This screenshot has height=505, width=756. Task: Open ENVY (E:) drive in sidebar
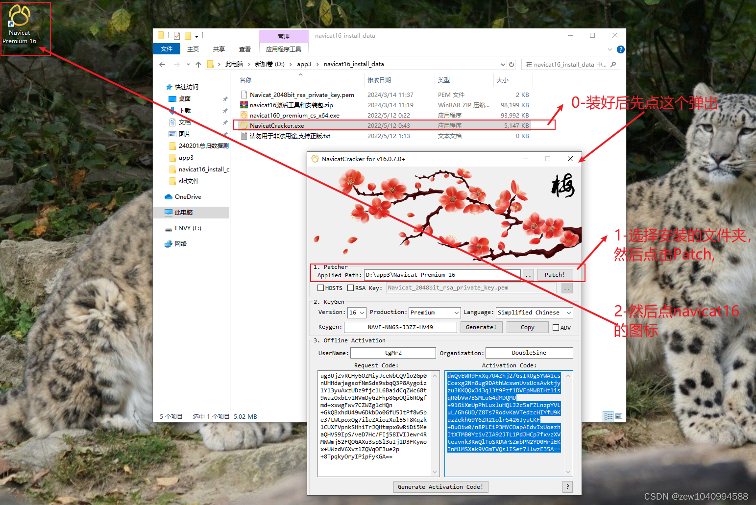point(188,228)
